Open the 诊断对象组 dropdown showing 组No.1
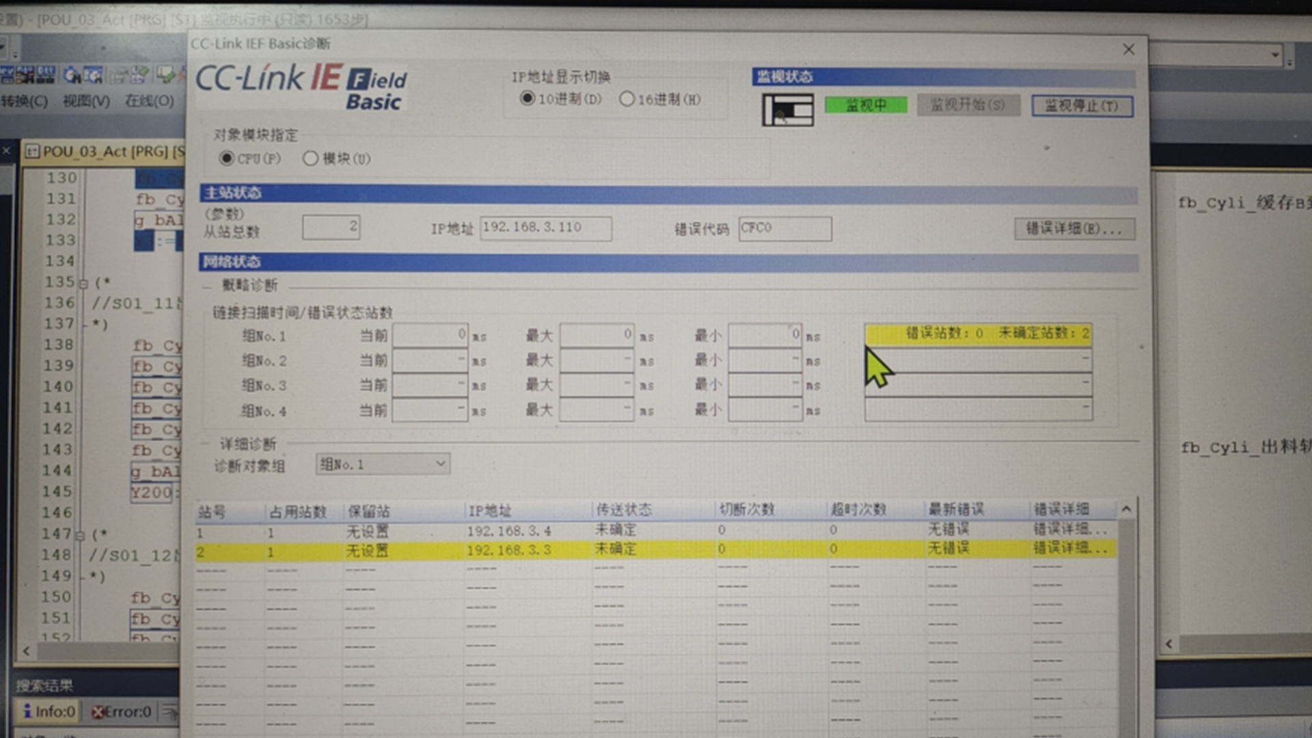Screen dimensions: 1312x738 point(382,464)
